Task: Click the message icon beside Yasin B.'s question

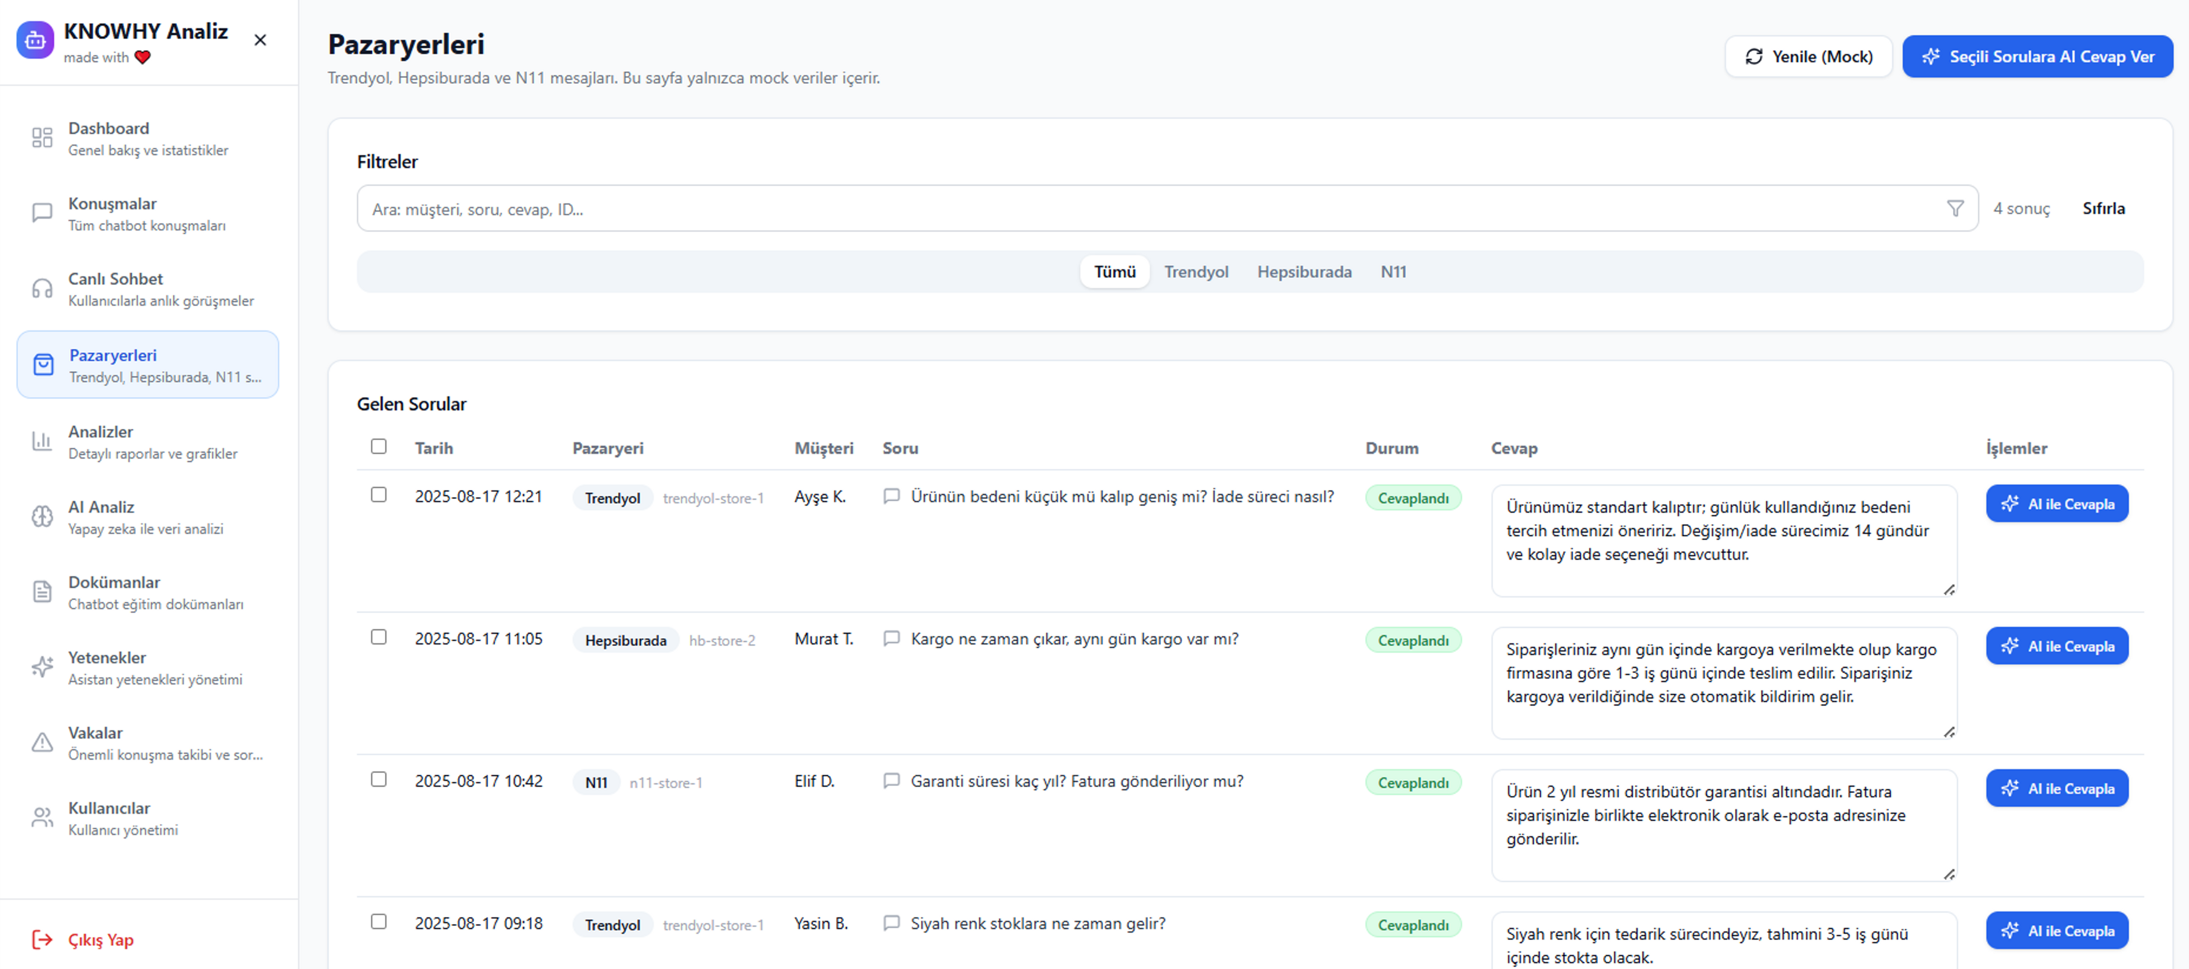Action: point(892,923)
